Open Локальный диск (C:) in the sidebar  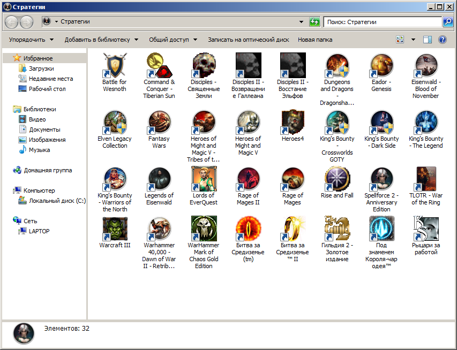[52, 201]
